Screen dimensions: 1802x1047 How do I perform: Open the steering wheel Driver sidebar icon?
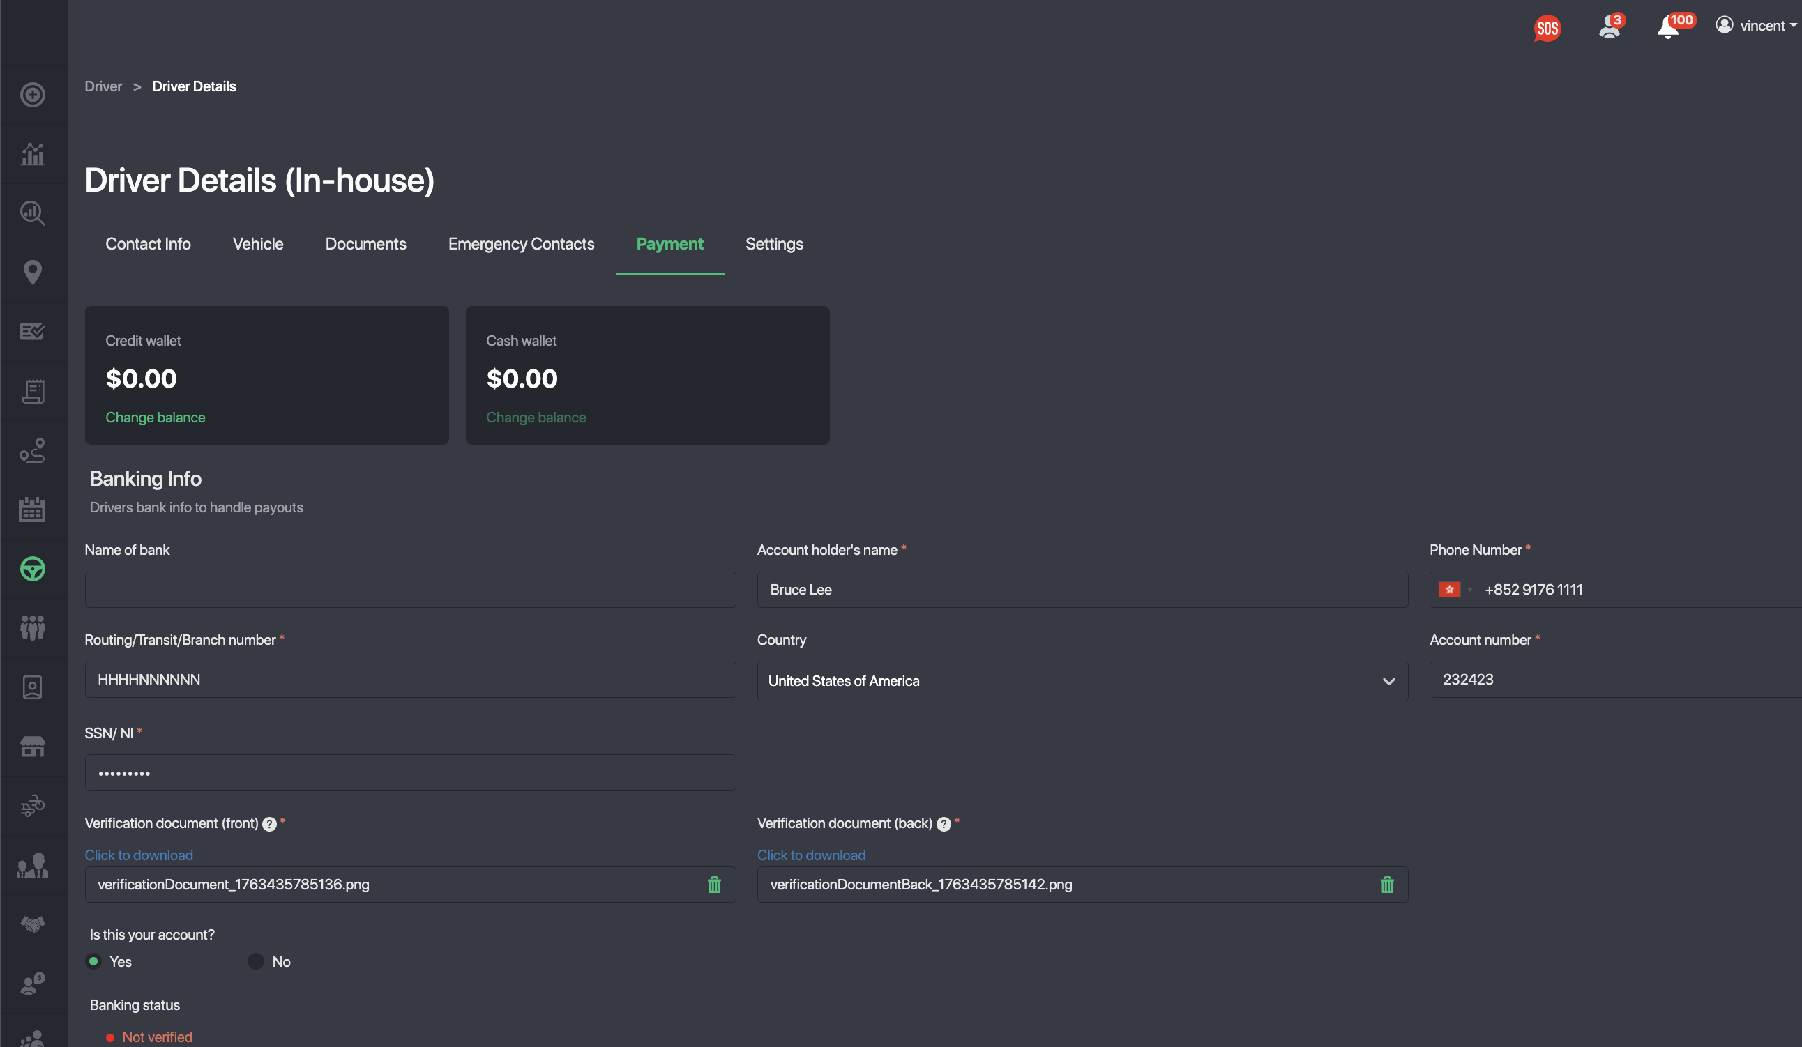tap(33, 569)
